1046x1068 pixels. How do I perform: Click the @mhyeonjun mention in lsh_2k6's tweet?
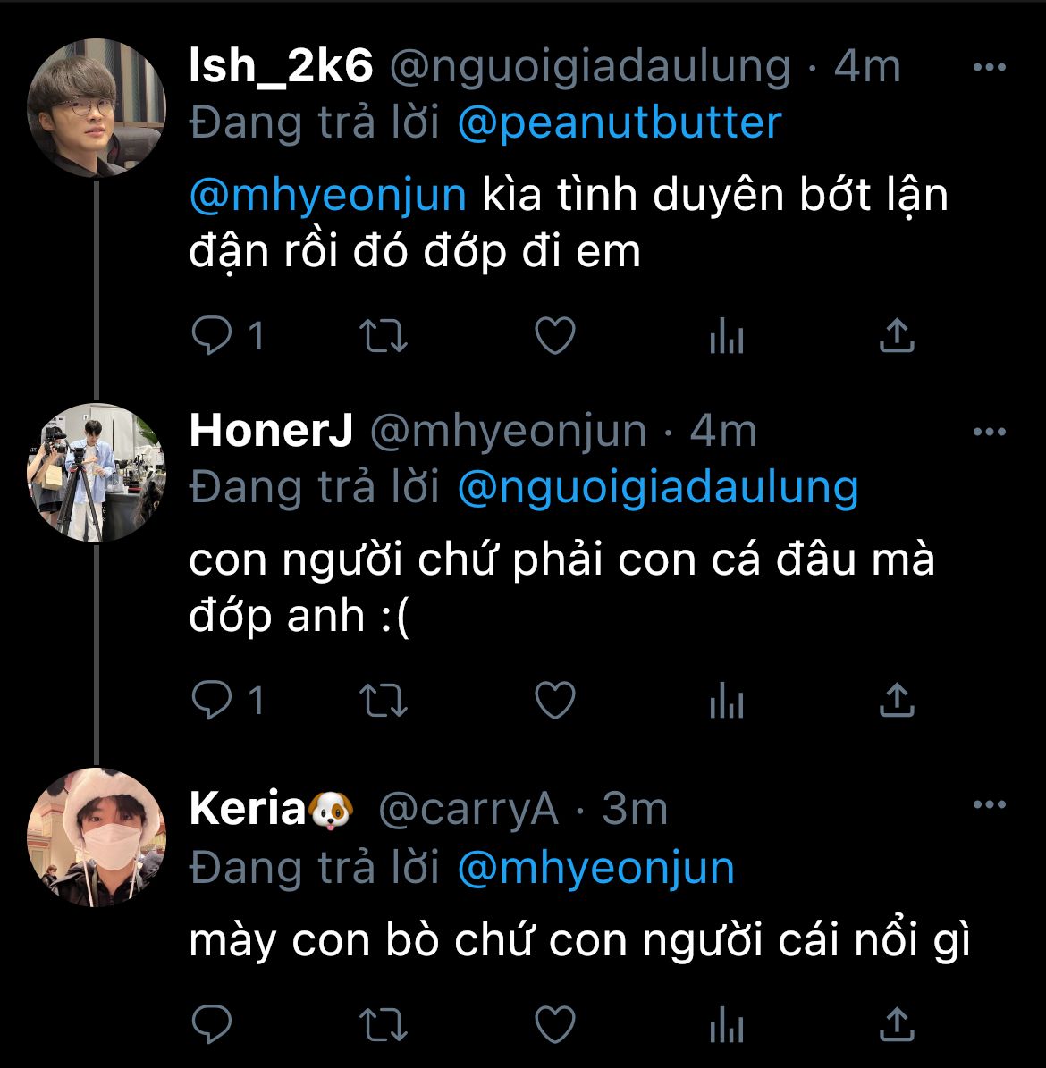tap(328, 195)
